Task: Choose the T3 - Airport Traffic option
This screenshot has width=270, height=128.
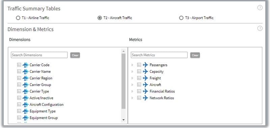Action: pyautogui.click(x=181, y=18)
